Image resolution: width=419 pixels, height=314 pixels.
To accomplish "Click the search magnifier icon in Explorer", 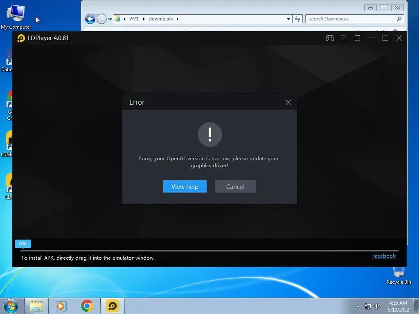I will 399,19.
